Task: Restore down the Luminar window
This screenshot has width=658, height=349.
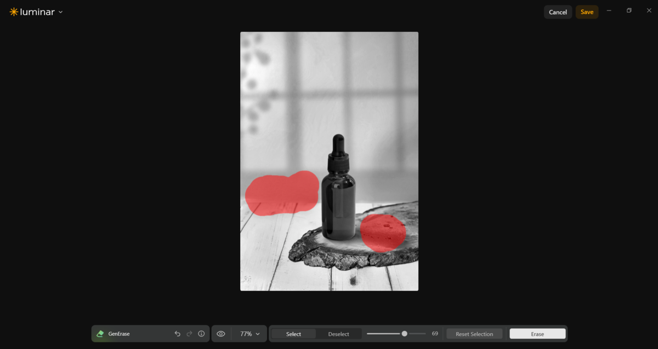Action: (629, 11)
